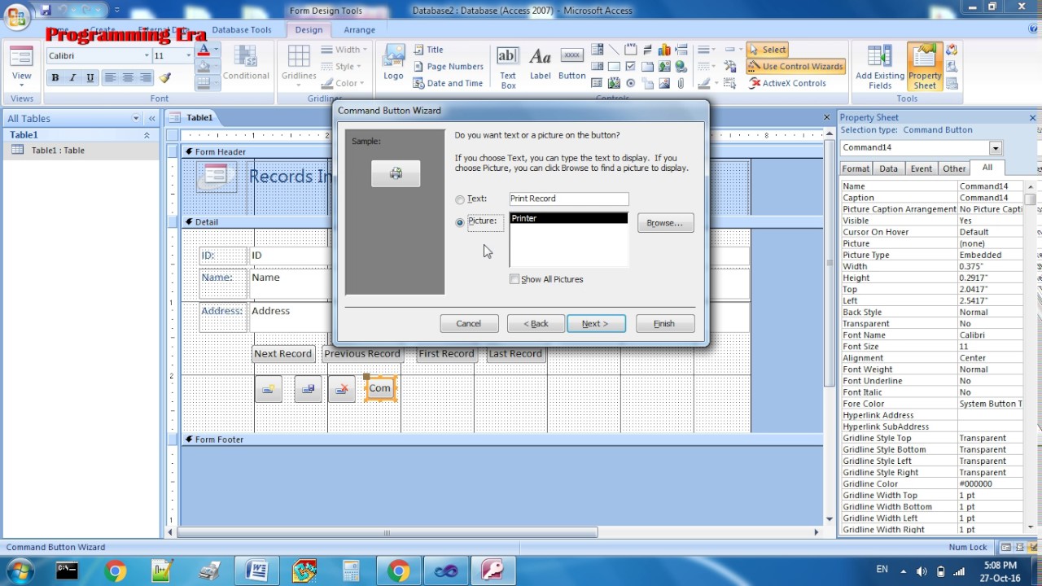Click the Office Button

17,16
